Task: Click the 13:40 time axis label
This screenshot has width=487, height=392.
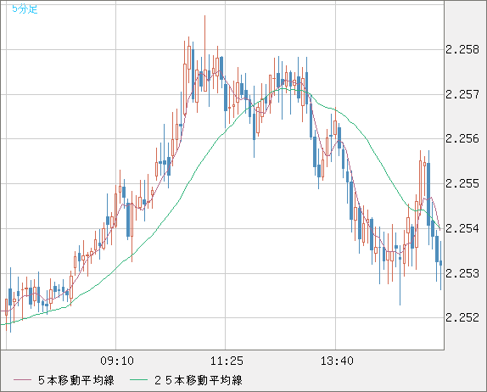Action: click(x=337, y=361)
